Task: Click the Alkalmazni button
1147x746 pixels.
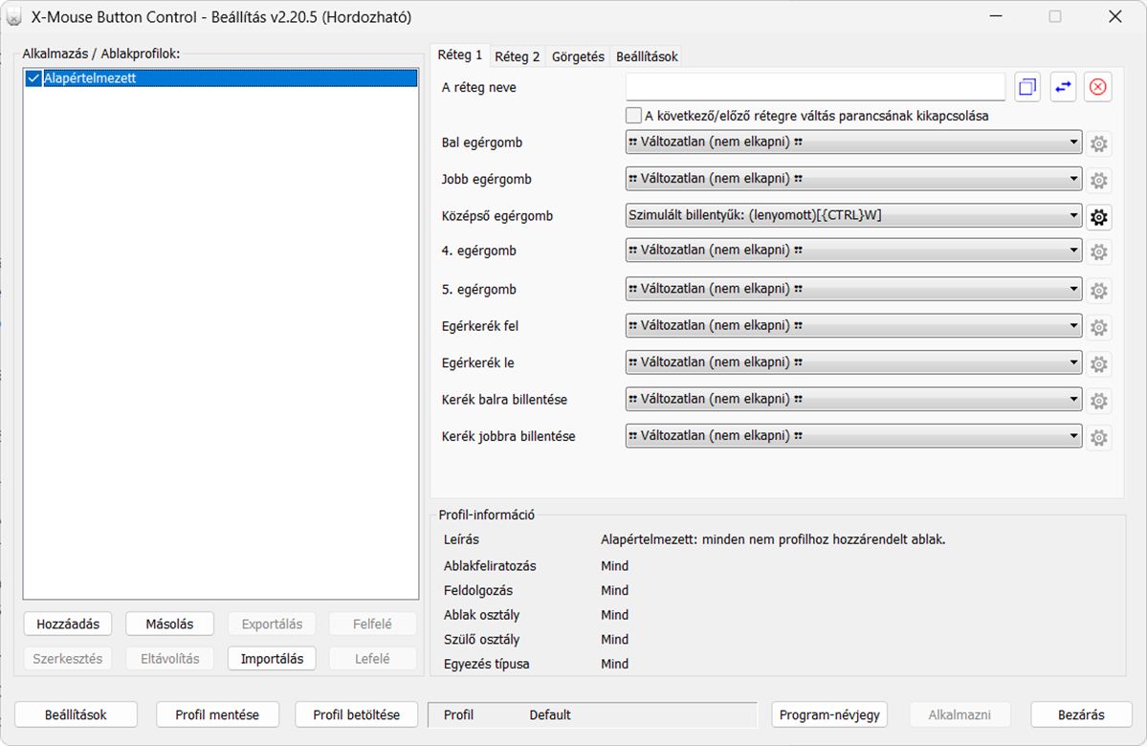Action: [959, 714]
